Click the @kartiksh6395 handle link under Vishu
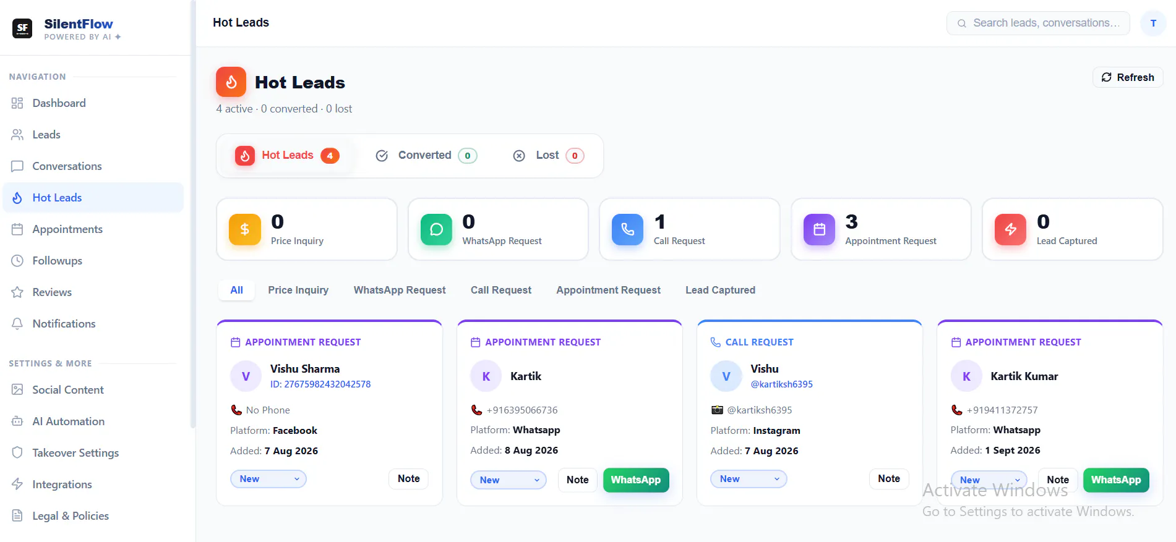This screenshot has width=1176, height=542. (781, 384)
